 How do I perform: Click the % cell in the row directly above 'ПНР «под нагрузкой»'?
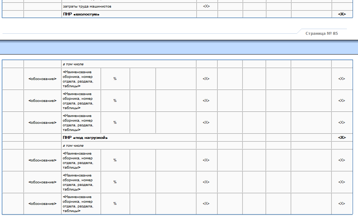[x=115, y=122]
